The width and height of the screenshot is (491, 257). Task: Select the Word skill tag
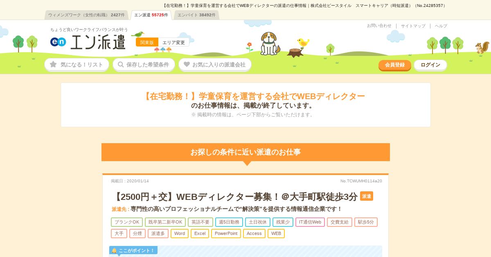(x=180, y=234)
